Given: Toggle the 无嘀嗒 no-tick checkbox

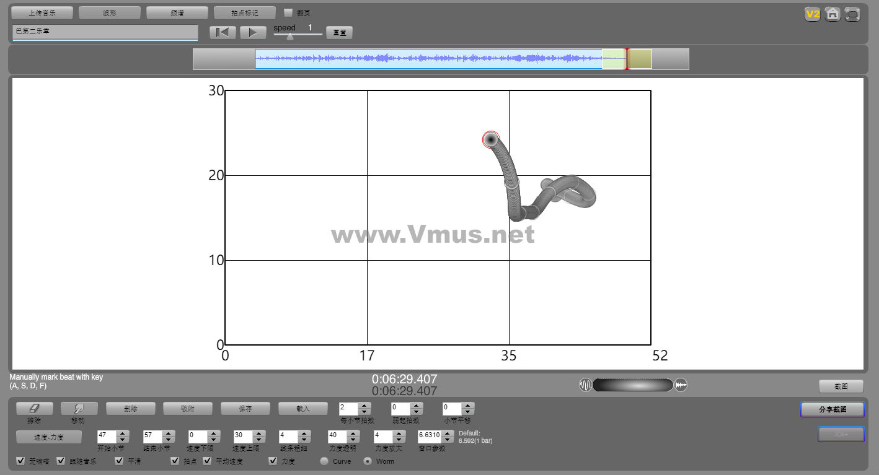Looking at the screenshot, I should [21, 461].
